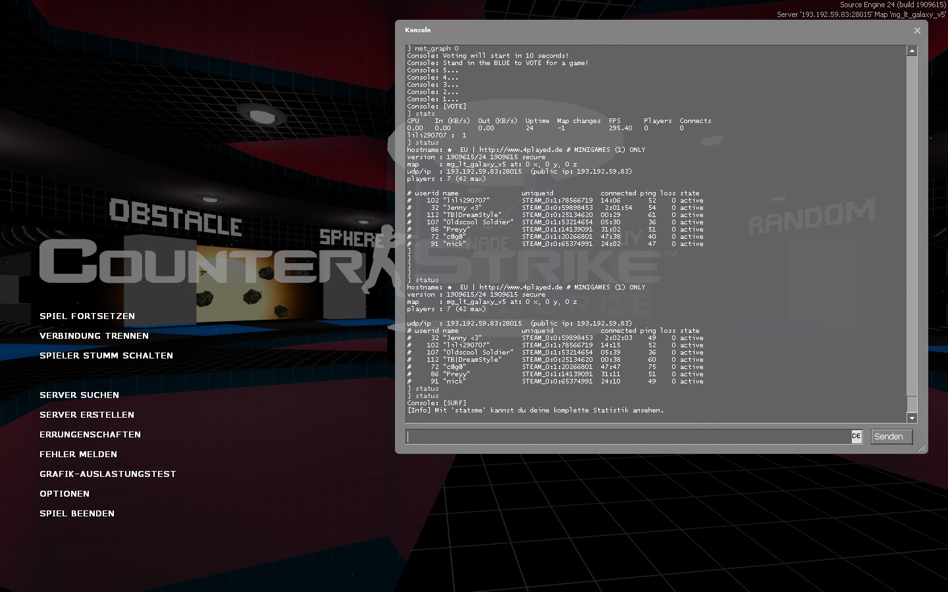Image resolution: width=948 pixels, height=592 pixels.
Task: Click first-list "Jenny <3" row connected 2:01:54
Action: coord(555,208)
